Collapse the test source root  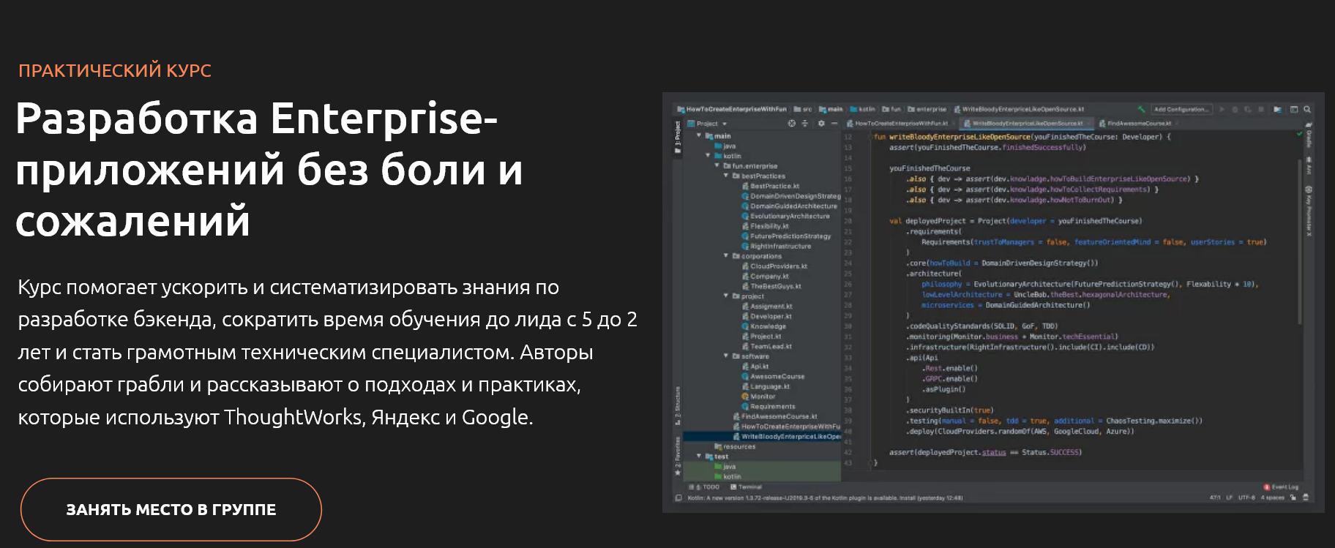tap(699, 457)
